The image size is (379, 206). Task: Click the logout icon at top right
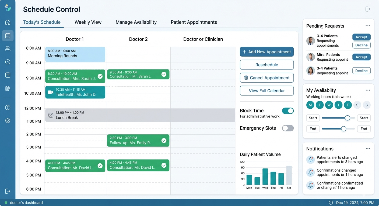pos(368,9)
